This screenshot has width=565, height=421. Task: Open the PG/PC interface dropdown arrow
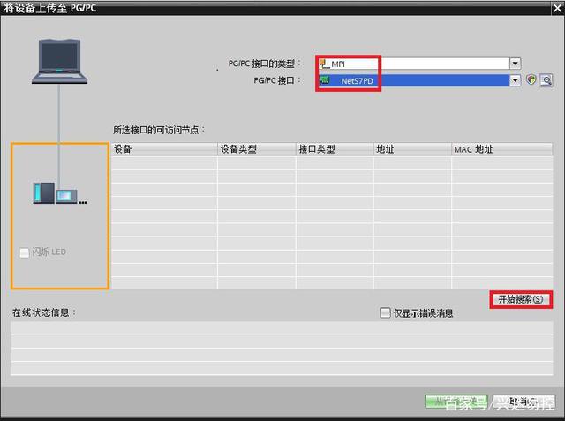516,80
